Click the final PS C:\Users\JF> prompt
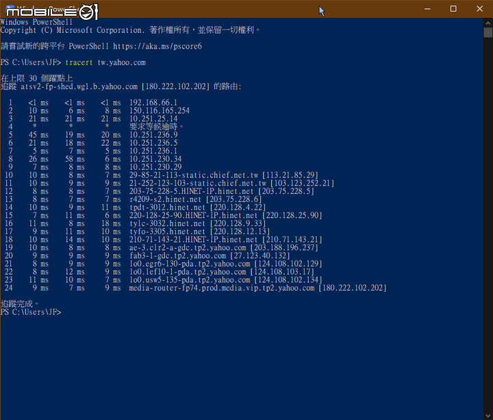493x420 pixels. 31,312
